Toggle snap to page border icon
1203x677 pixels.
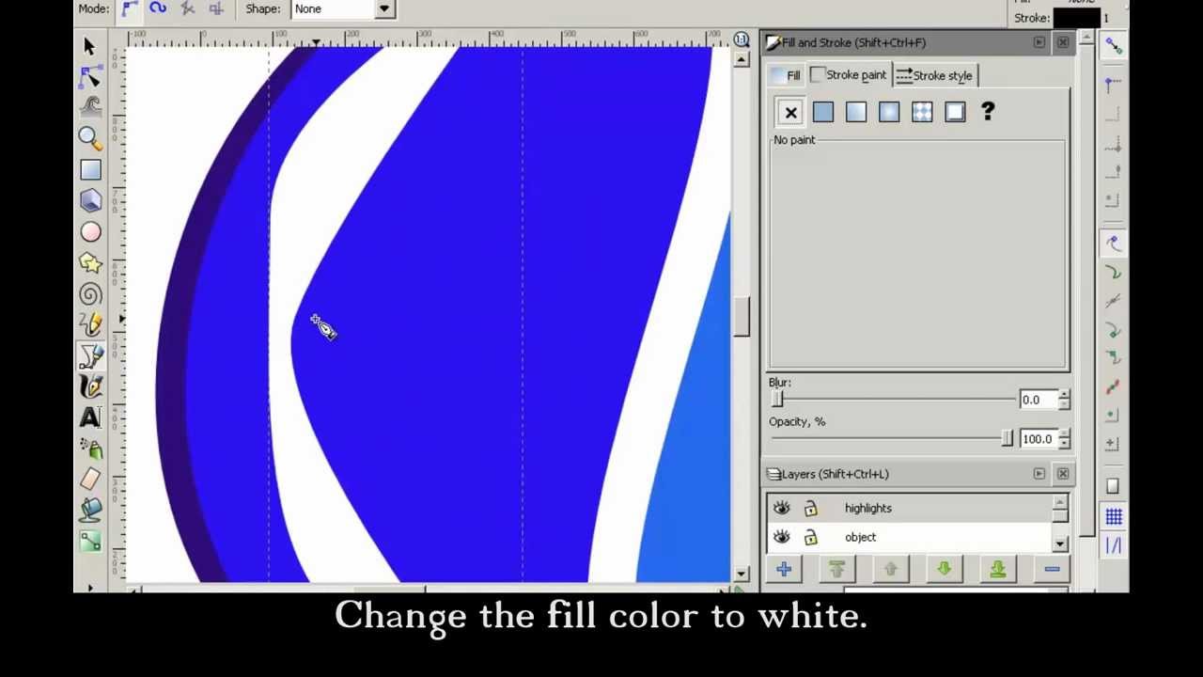(1113, 486)
